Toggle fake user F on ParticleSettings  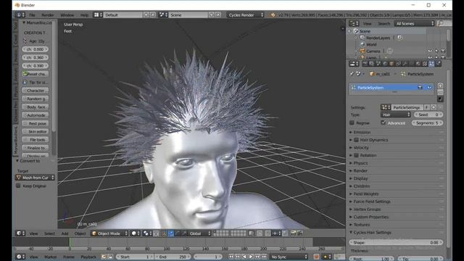pos(427,107)
